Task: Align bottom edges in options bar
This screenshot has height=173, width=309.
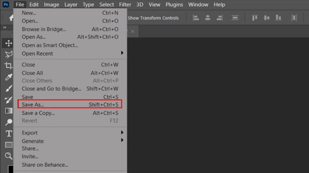Action: [x=278, y=18]
